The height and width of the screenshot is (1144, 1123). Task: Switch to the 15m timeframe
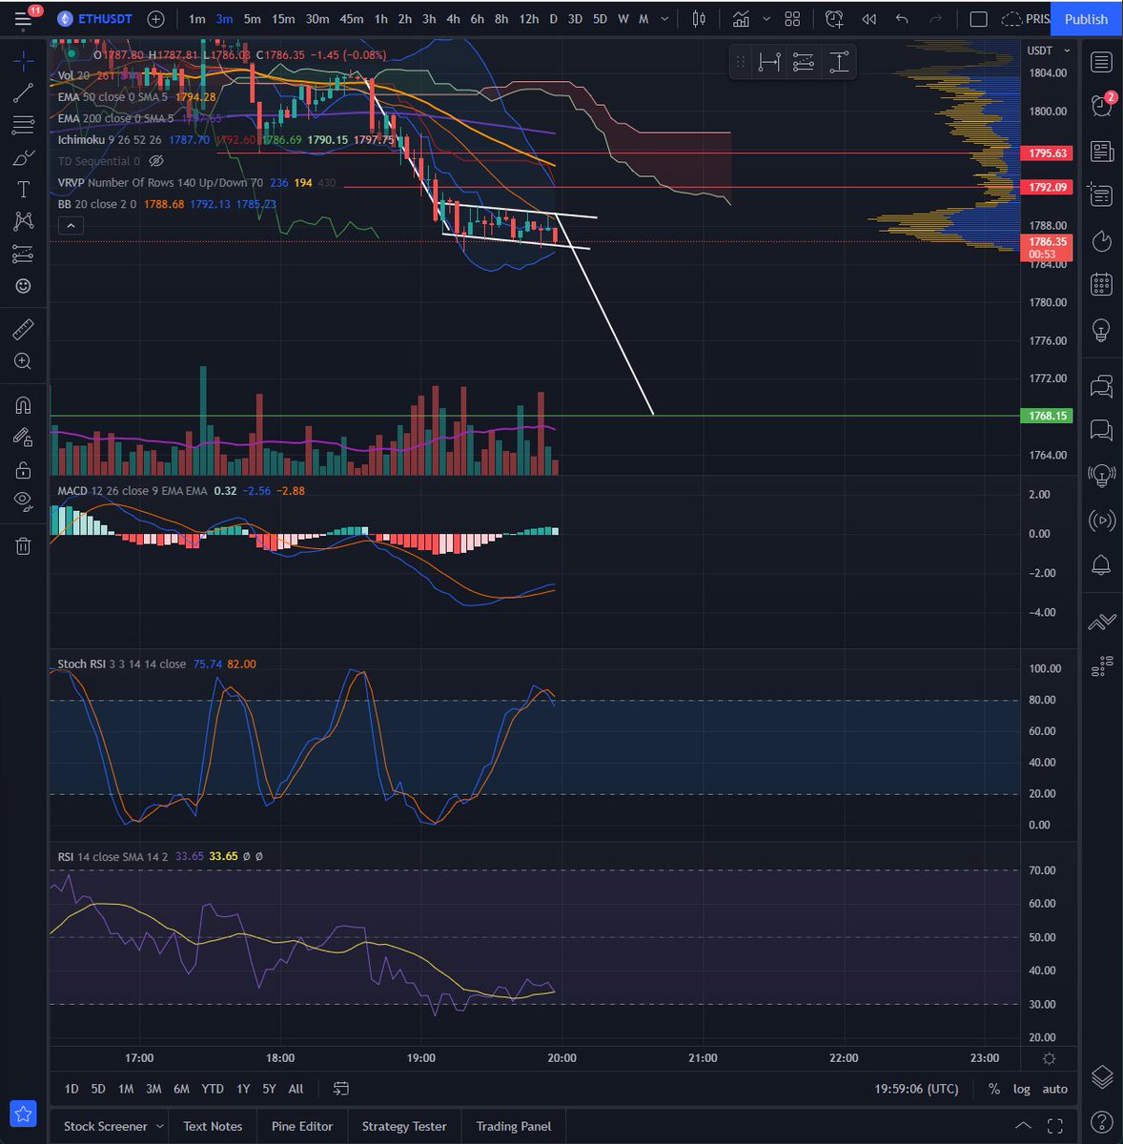tap(283, 19)
